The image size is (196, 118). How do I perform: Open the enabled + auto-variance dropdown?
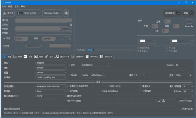pyautogui.click(x=51, y=86)
